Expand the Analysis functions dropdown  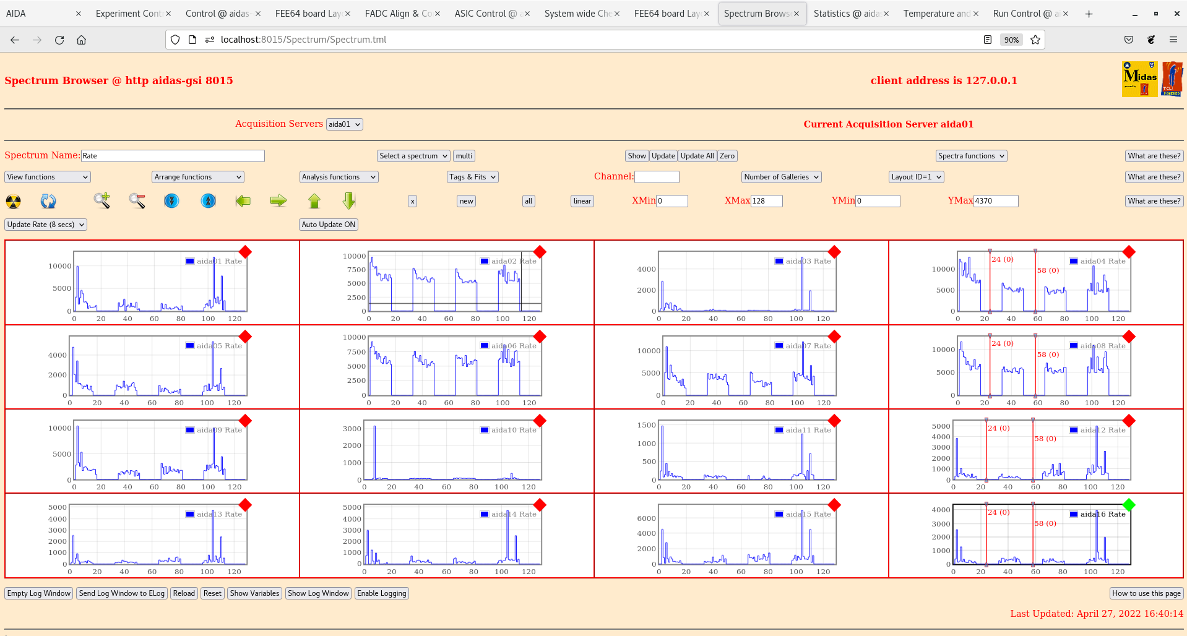pos(339,177)
